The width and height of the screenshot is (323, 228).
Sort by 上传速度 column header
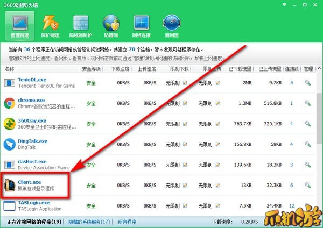click(x=147, y=69)
